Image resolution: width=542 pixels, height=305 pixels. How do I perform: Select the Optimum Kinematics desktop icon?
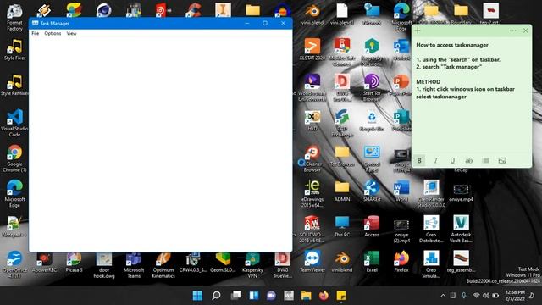(163, 265)
